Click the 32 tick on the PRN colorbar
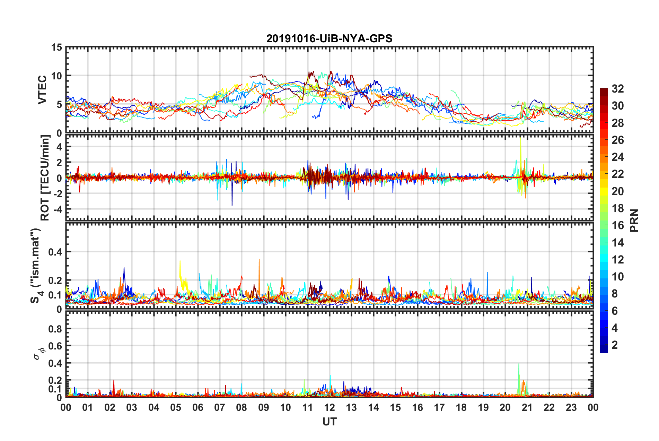 [x=618, y=89]
